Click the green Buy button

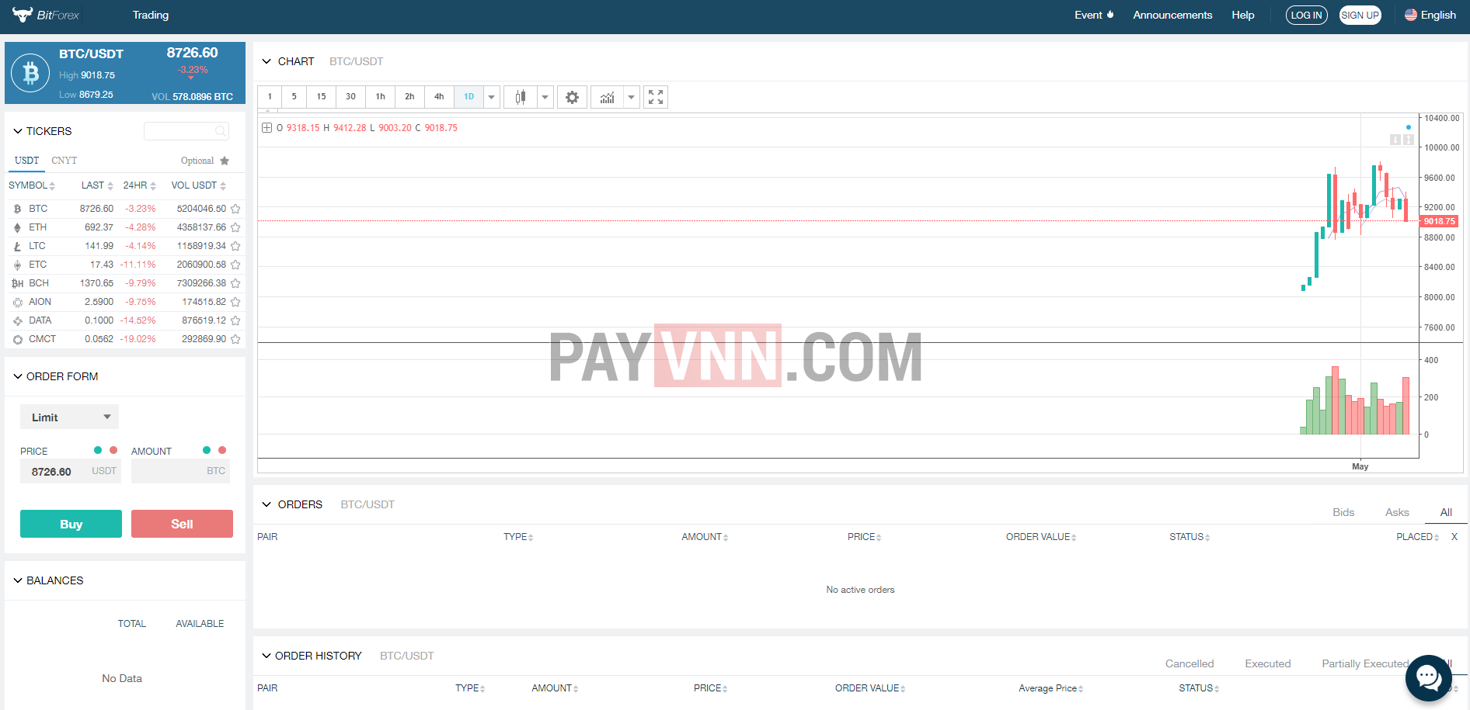click(x=71, y=524)
